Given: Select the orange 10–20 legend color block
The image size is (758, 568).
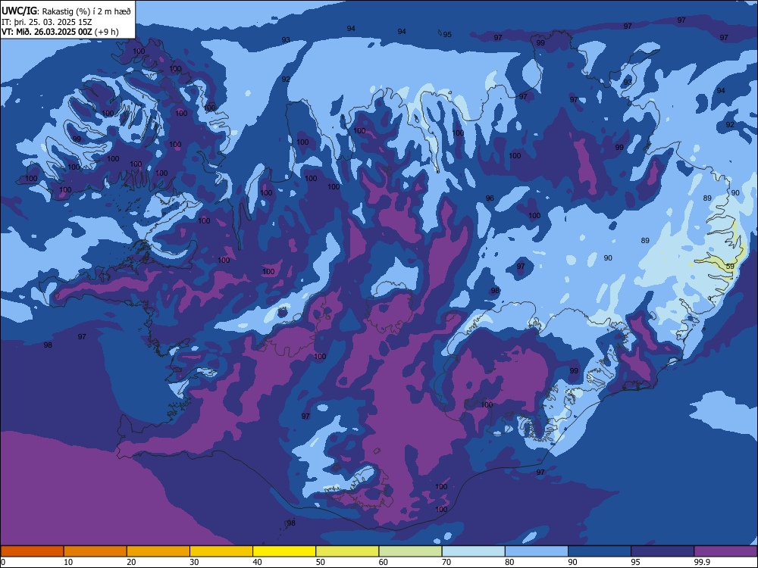Looking at the screenshot, I should (96, 551).
